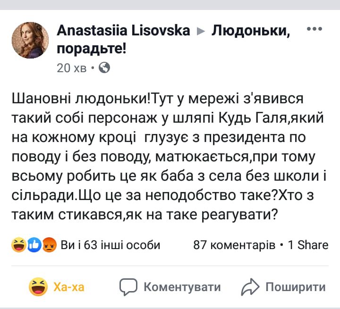Click the public globe privacy icon
340x309 pixels.
[104, 67]
